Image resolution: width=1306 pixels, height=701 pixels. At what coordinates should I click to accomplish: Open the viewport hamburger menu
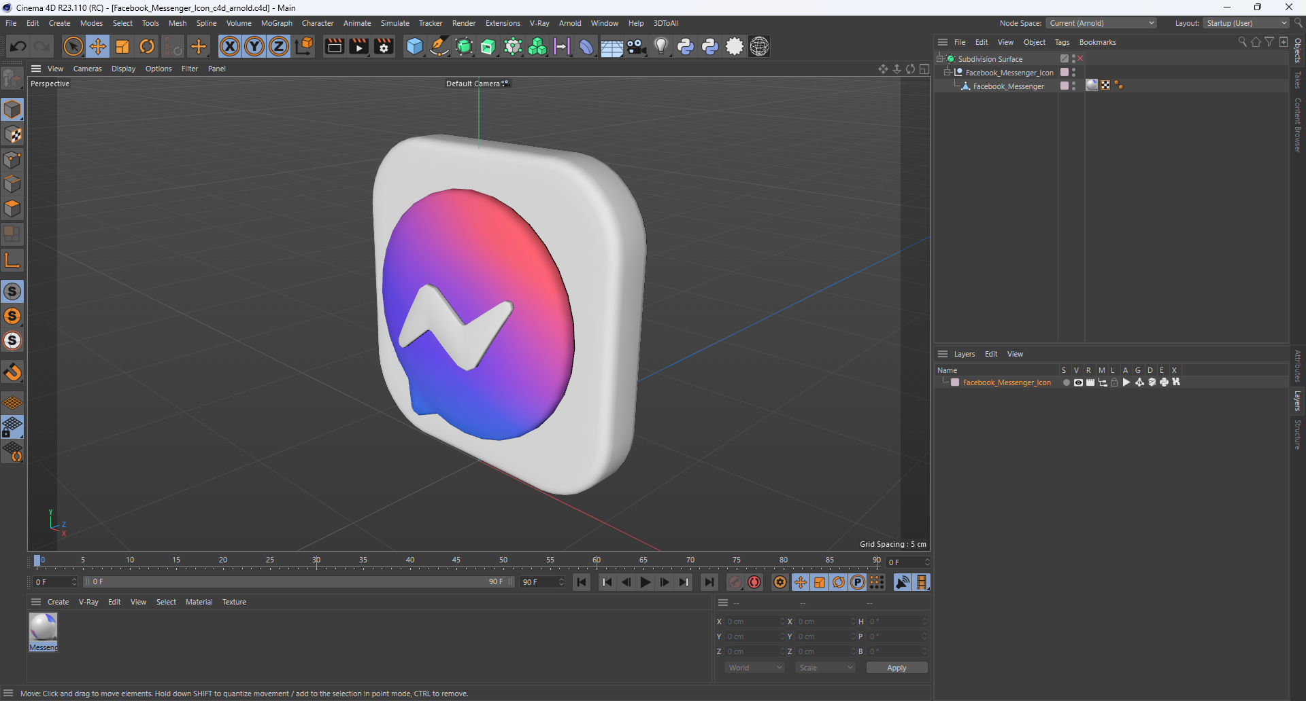coord(36,69)
